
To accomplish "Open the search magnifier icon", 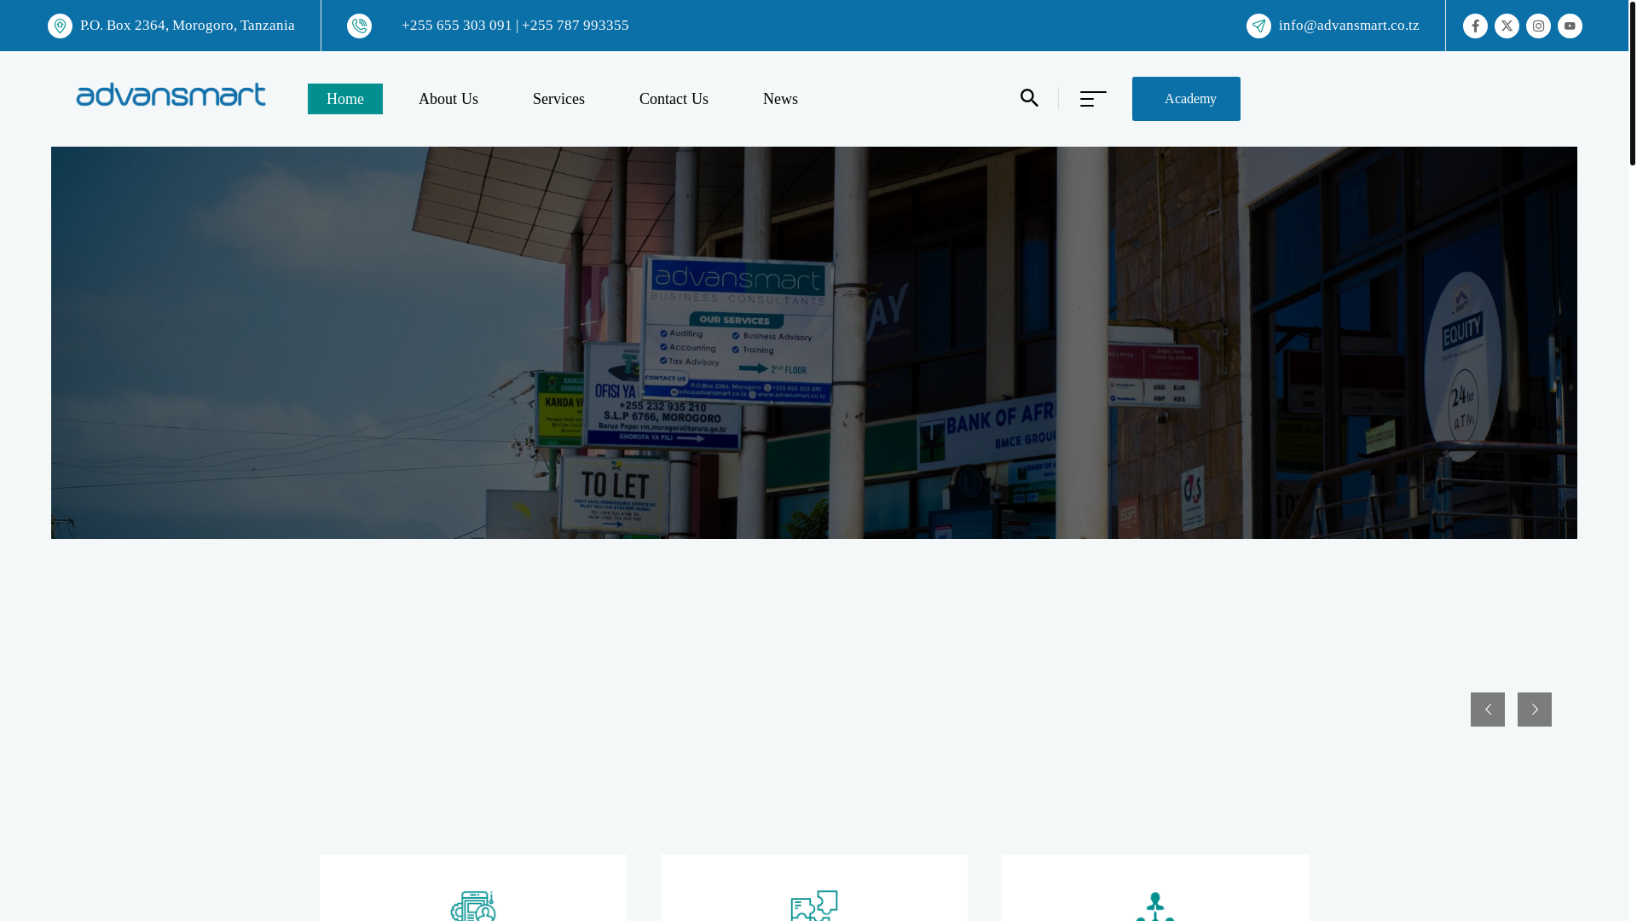I will pyautogui.click(x=1029, y=98).
